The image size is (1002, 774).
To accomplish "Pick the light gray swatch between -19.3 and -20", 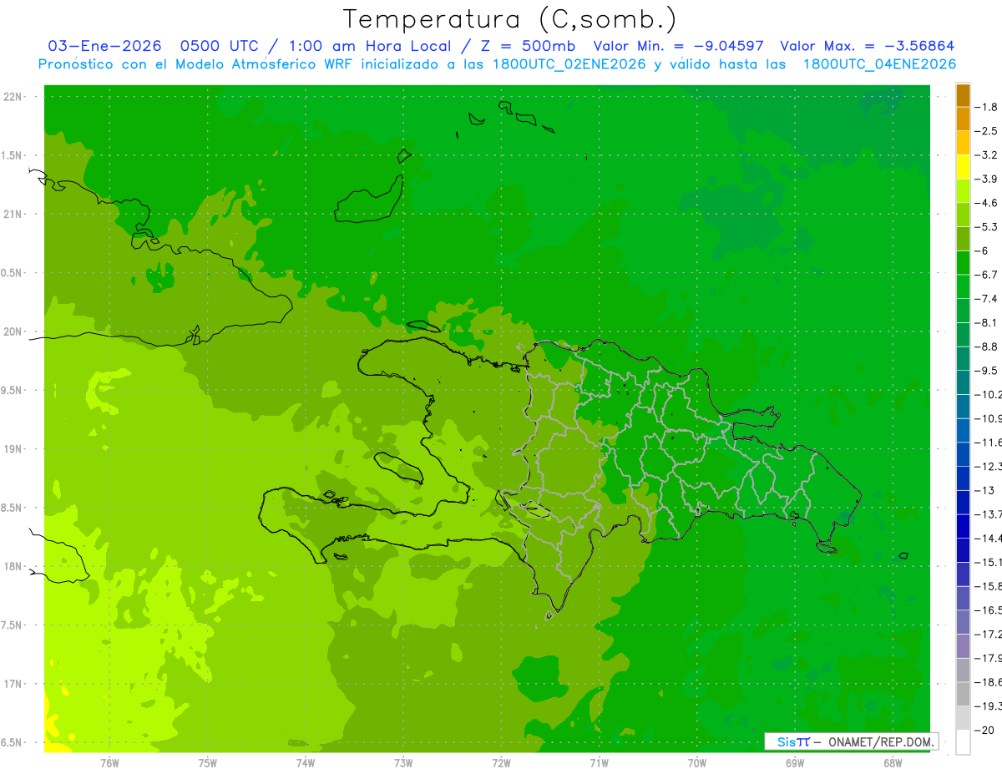I will (963, 717).
